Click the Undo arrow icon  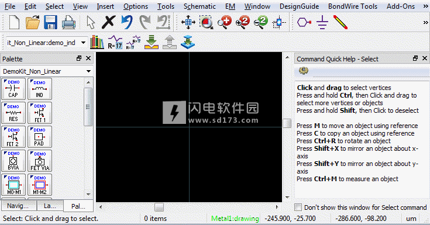point(127,22)
